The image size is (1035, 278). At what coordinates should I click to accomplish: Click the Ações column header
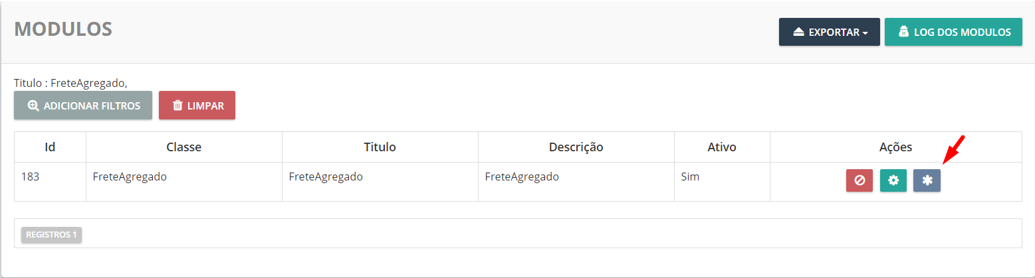[x=895, y=147]
